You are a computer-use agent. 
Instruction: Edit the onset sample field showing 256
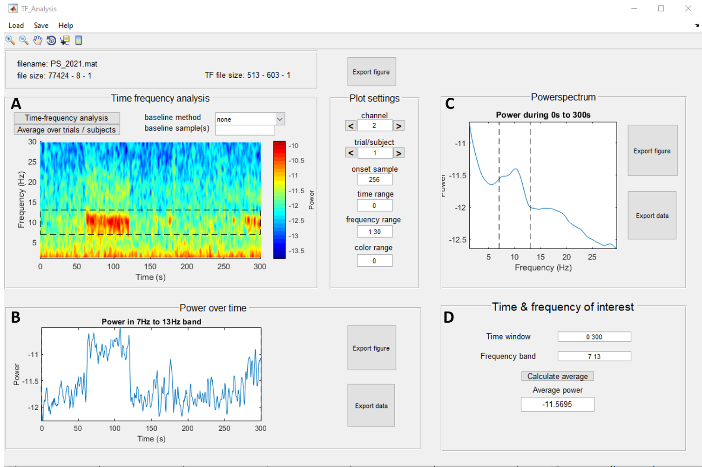[375, 180]
